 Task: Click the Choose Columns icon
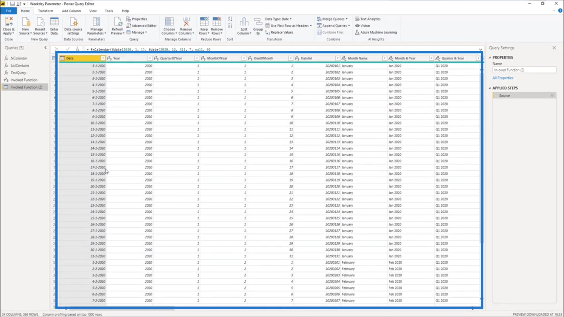click(169, 21)
